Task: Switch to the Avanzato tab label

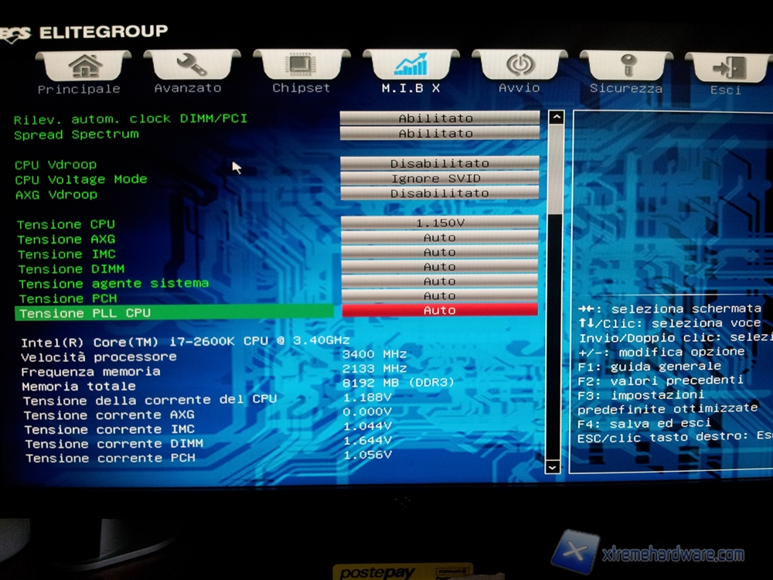Action: 188,88
